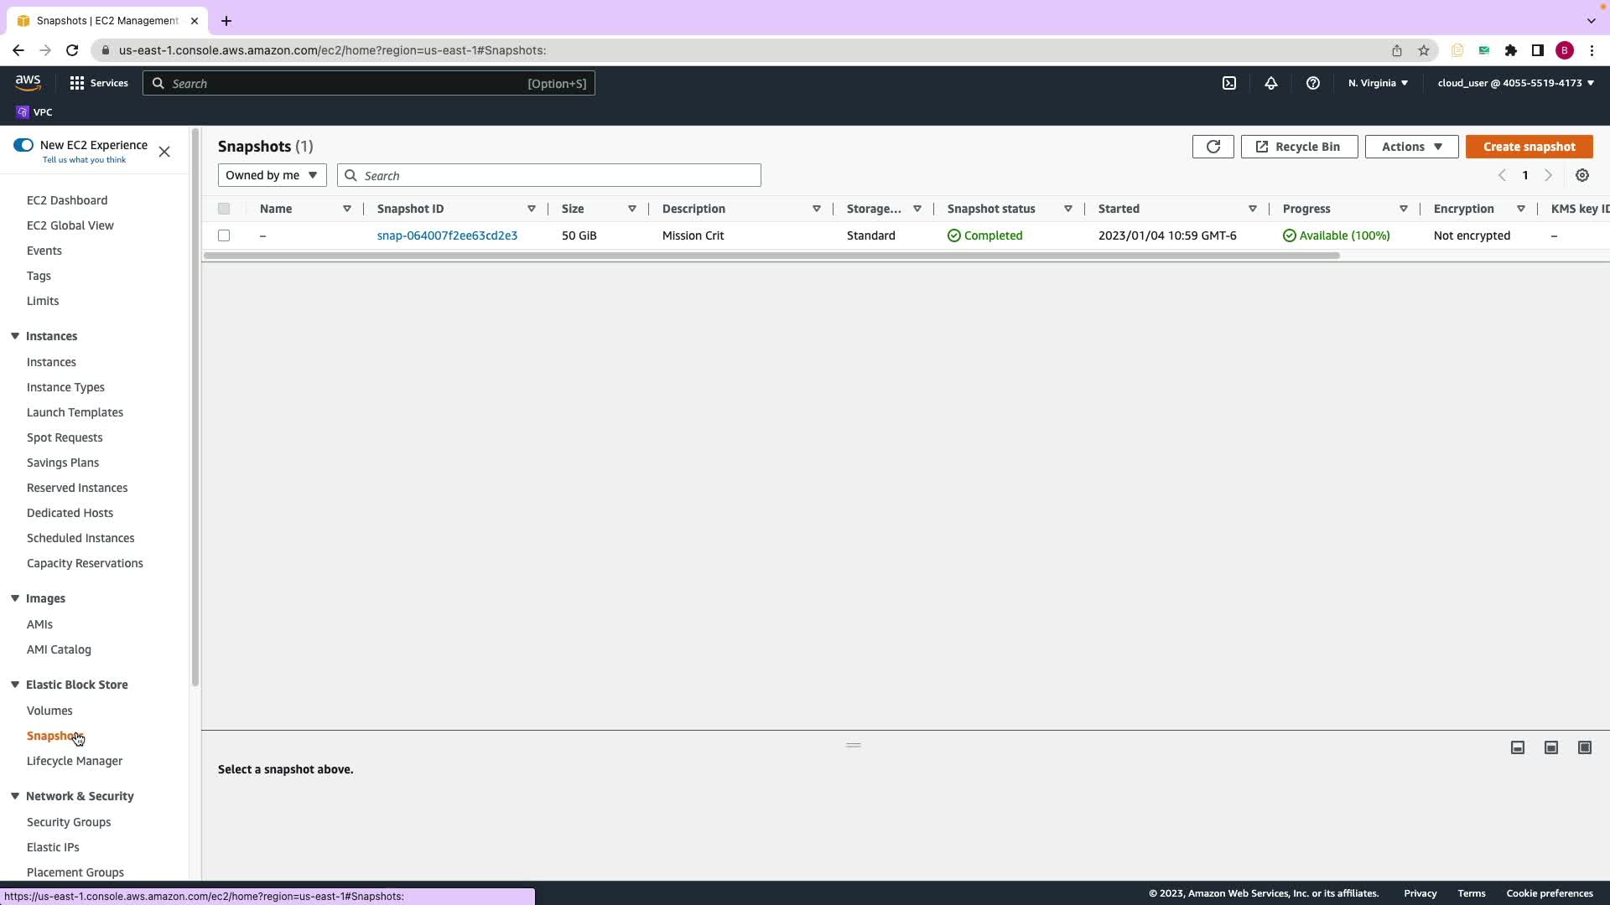Open snapshot snap-064007f2ee63cd2e3 link
The width and height of the screenshot is (1610, 905).
coord(447,235)
